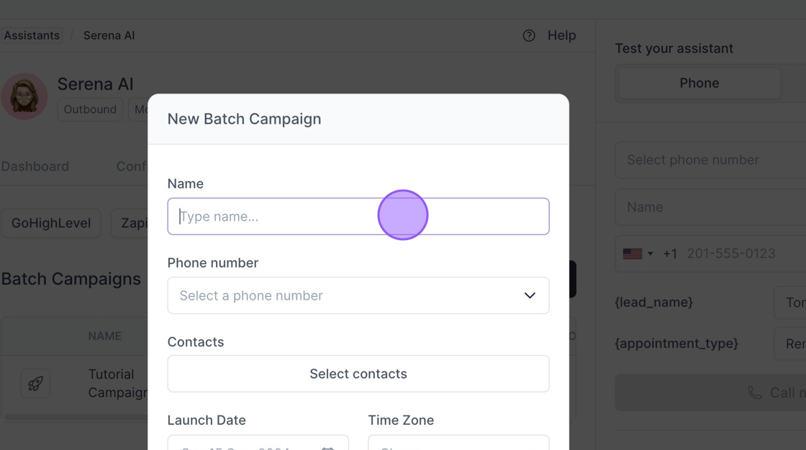Focus the campaign Name input field
This screenshot has width=806, height=450.
click(x=358, y=216)
